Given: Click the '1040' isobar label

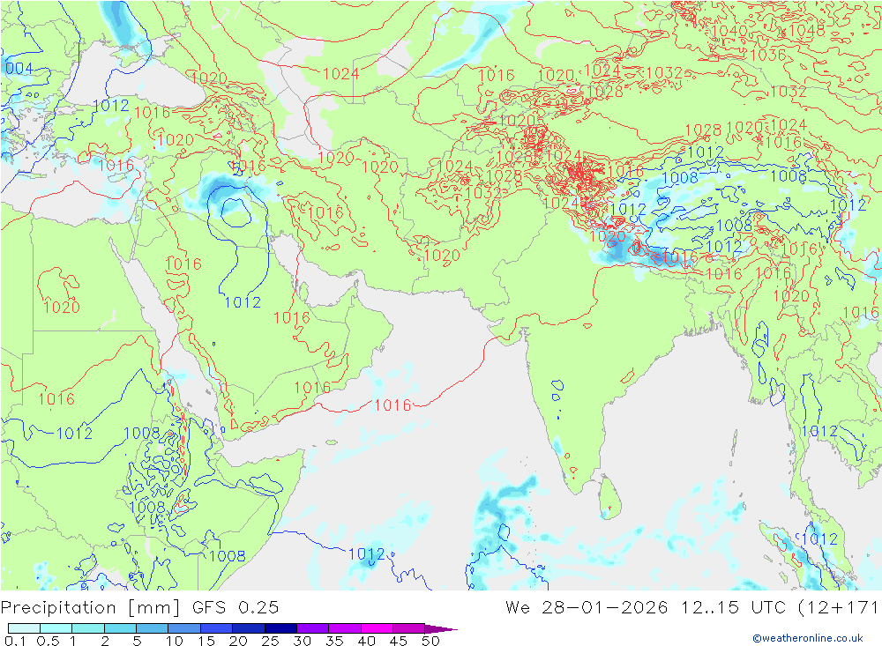Looking at the screenshot, I should pyautogui.click(x=729, y=30).
